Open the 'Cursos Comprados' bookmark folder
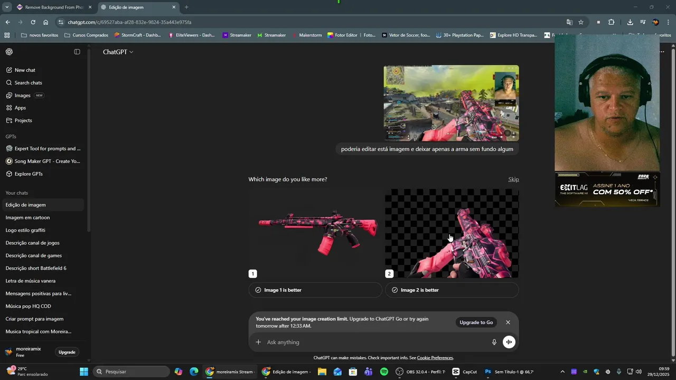The height and width of the screenshot is (380, 676). coord(86,35)
